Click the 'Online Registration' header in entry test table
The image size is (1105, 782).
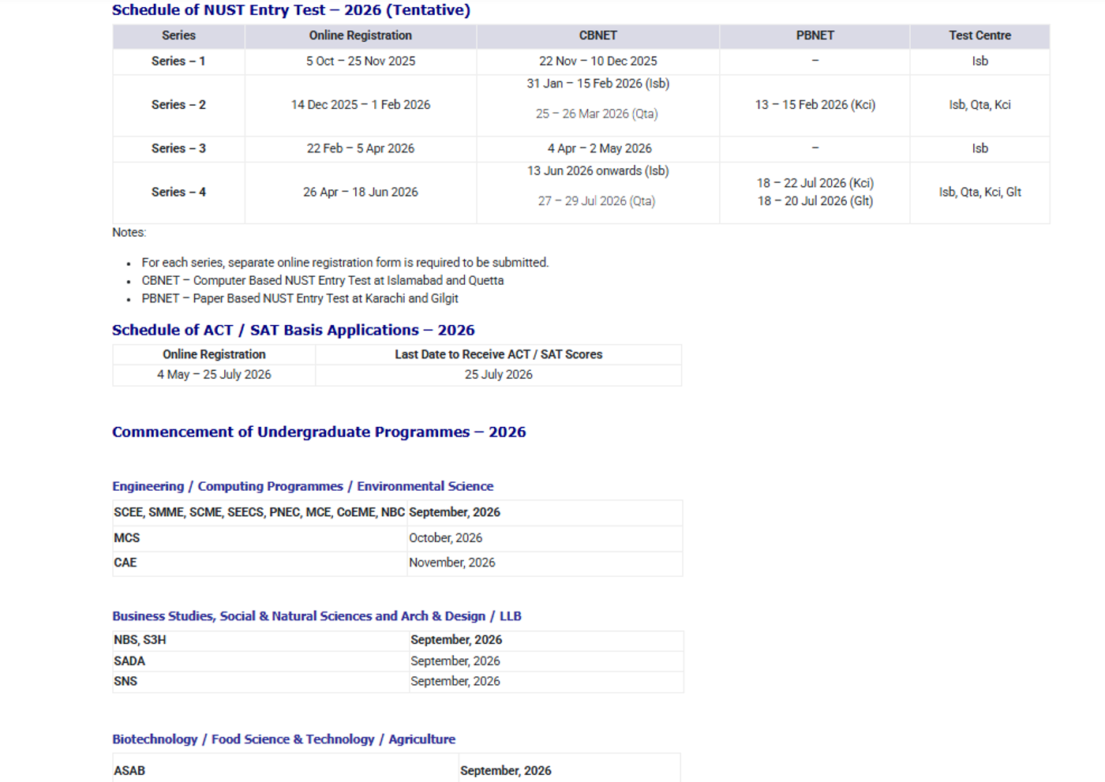click(x=361, y=36)
